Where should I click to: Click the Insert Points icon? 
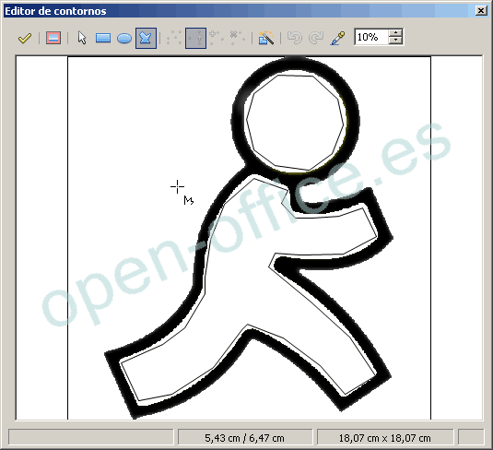click(x=217, y=38)
